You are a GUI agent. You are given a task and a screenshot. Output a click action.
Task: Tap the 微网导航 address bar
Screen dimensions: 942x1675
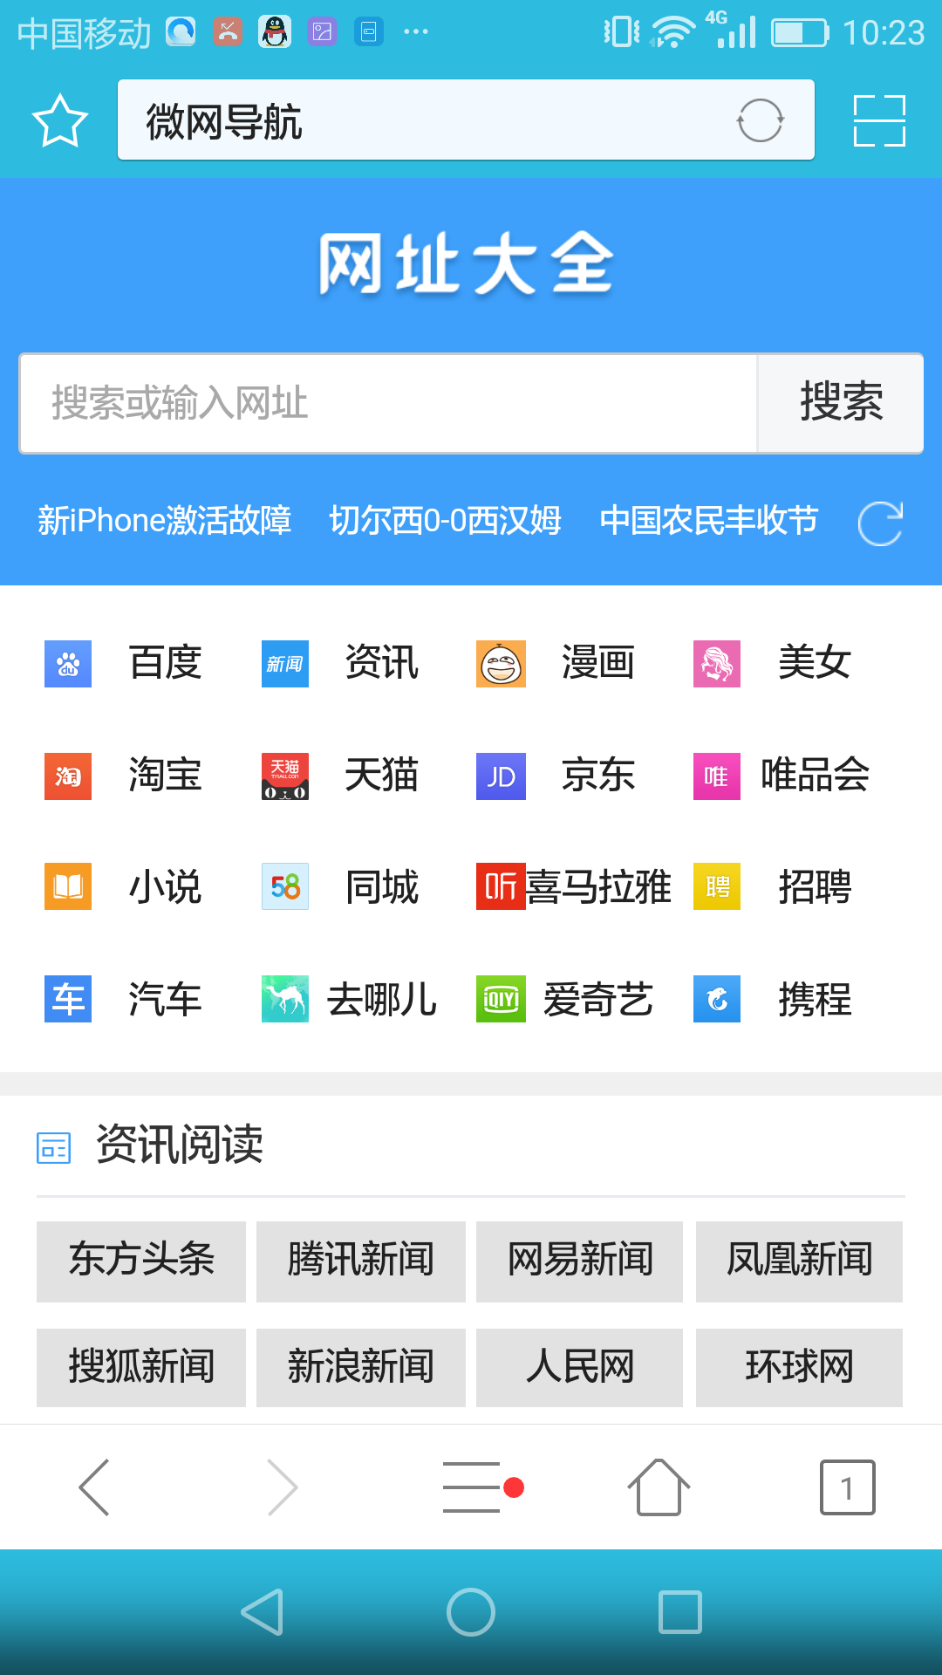point(466,120)
